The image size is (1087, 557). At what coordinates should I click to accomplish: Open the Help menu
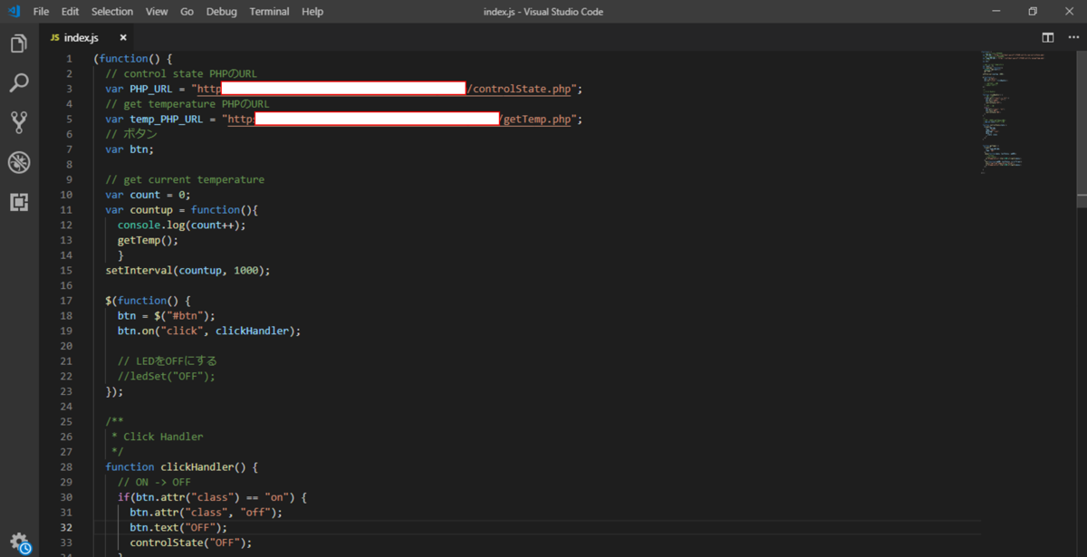pos(313,12)
